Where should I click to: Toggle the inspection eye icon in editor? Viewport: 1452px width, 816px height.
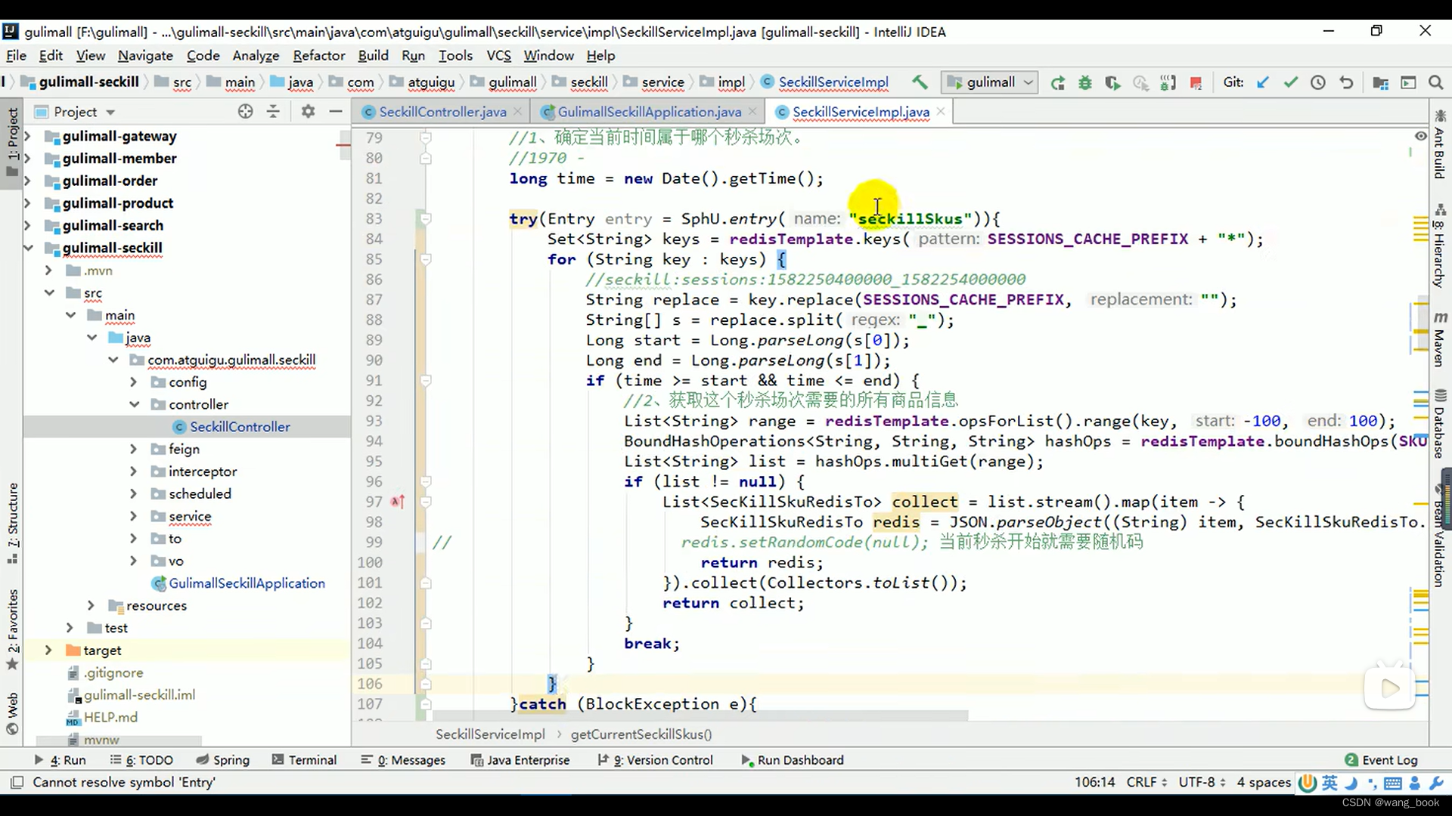[1420, 136]
